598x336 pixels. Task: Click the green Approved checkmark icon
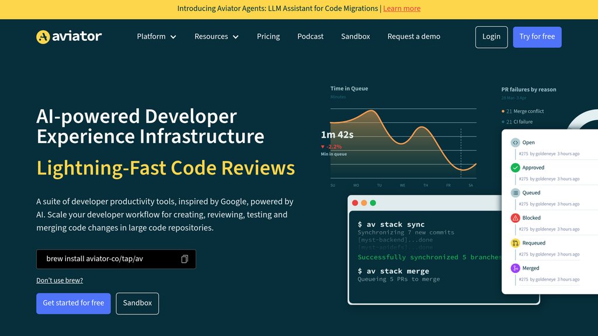pyautogui.click(x=515, y=167)
